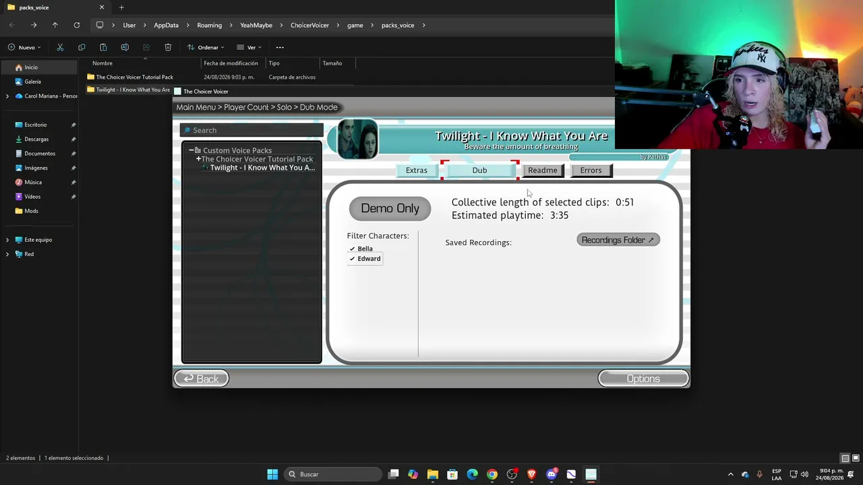Click the Delete trash icon
863x485 pixels.
pos(168,47)
